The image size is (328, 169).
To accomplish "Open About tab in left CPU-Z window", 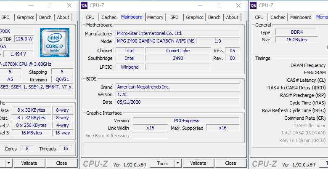I will point(63,17).
